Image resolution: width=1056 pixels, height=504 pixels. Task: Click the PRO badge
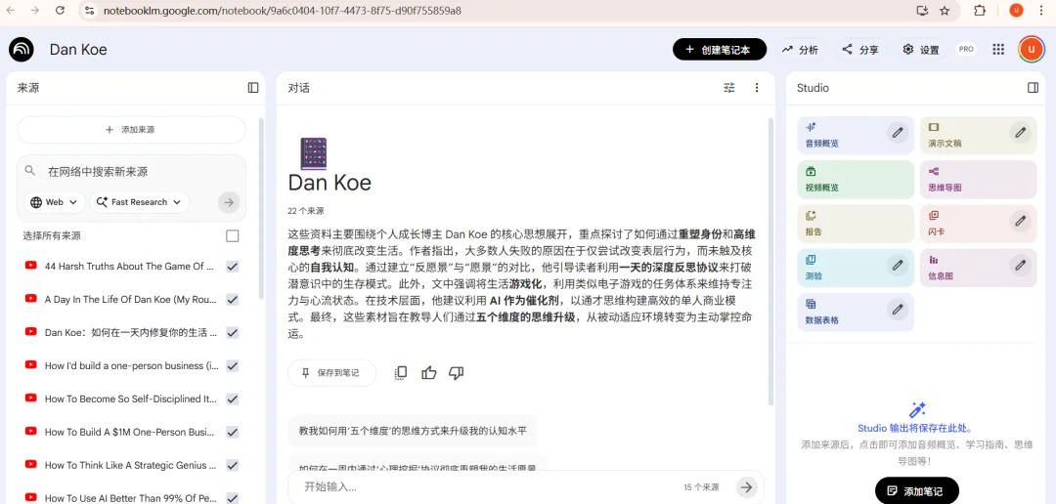(x=966, y=49)
